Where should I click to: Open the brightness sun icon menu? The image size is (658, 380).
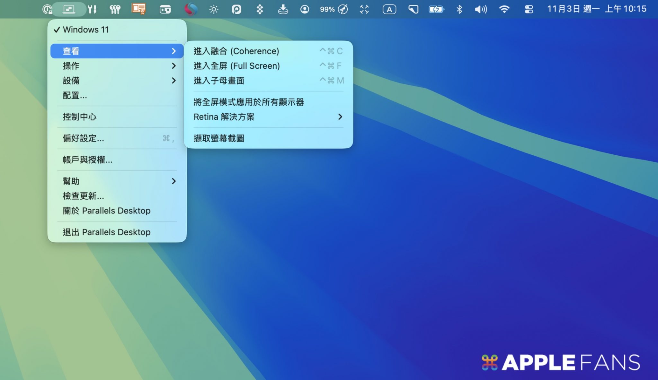click(x=214, y=9)
